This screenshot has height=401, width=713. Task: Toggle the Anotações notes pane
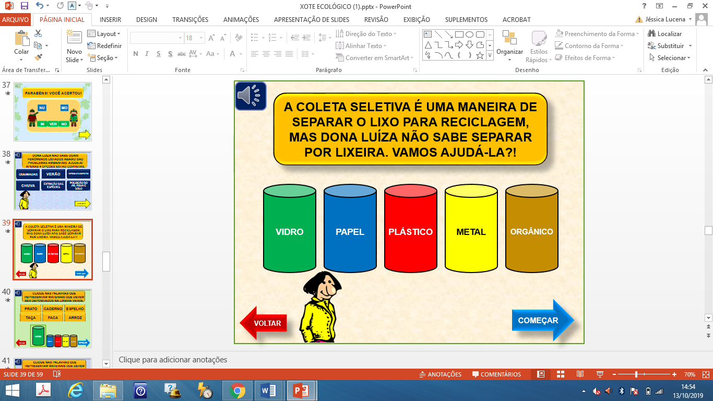[x=441, y=374]
